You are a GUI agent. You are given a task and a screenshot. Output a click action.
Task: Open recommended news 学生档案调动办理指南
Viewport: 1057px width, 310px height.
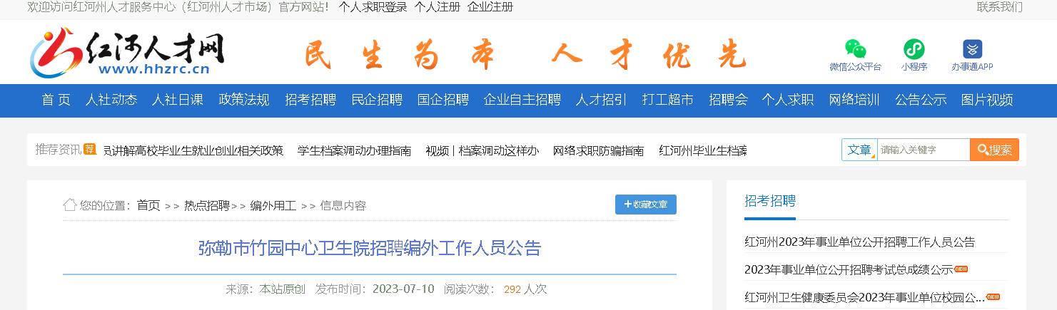(355, 150)
